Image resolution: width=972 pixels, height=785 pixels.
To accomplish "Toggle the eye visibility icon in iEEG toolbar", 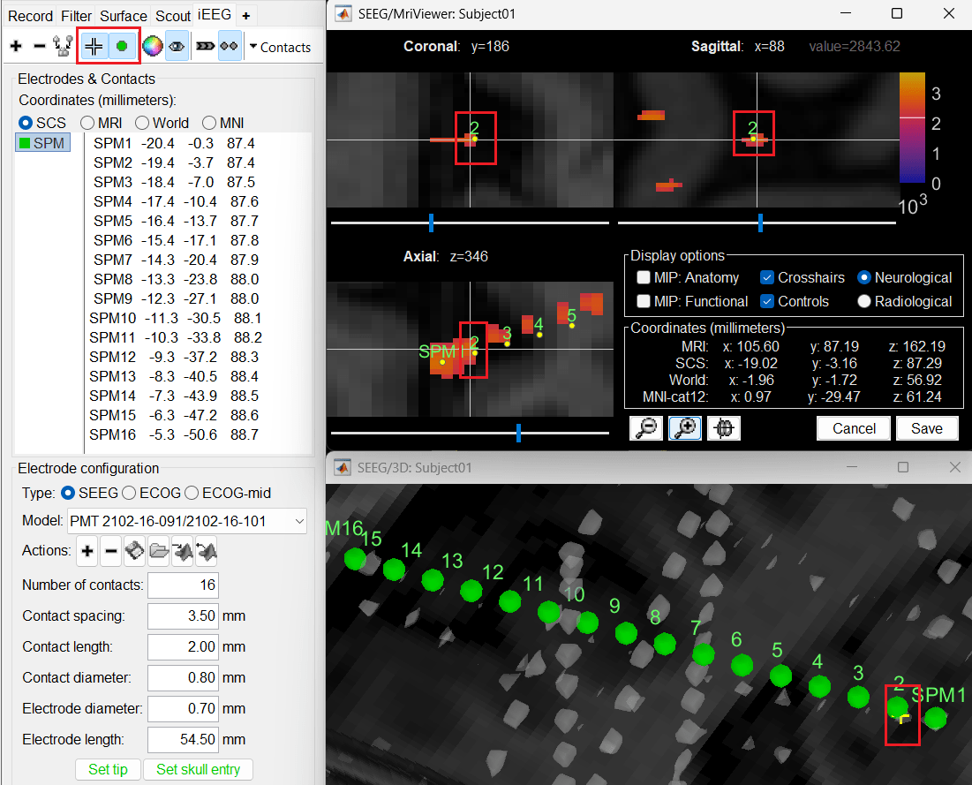I will click(x=177, y=47).
